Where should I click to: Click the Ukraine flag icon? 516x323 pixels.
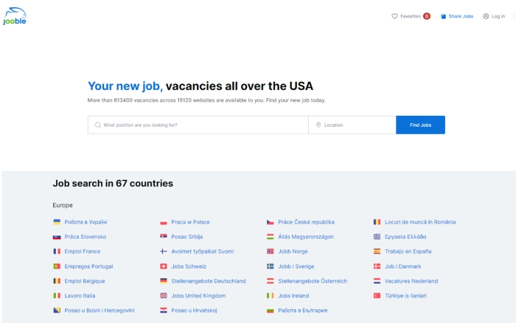pos(57,222)
